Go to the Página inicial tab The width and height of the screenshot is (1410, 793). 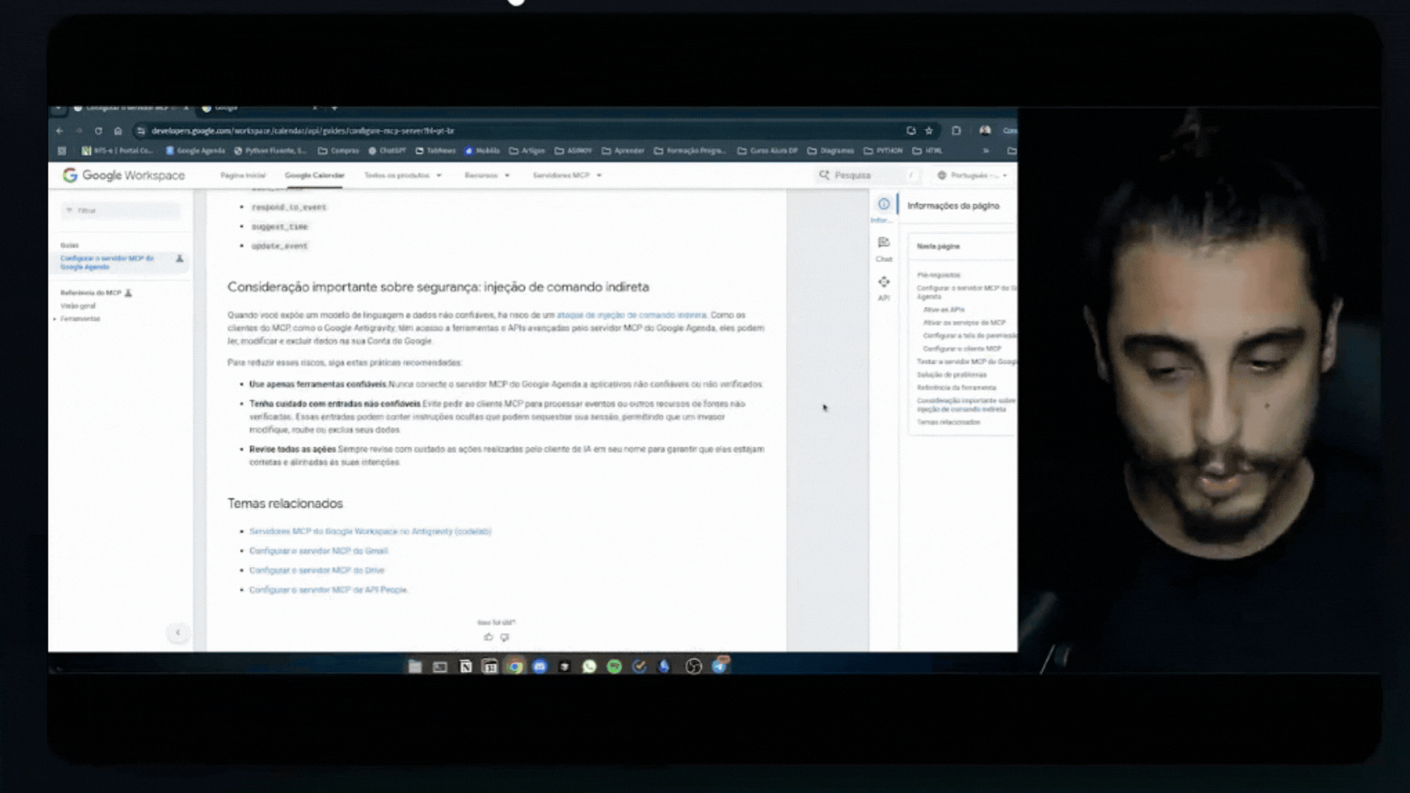click(x=243, y=175)
